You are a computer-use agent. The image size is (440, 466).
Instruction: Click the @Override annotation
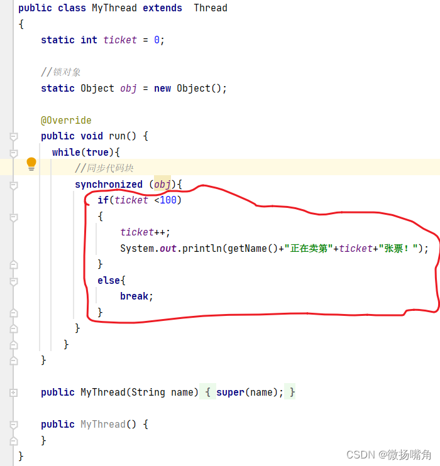[66, 121]
